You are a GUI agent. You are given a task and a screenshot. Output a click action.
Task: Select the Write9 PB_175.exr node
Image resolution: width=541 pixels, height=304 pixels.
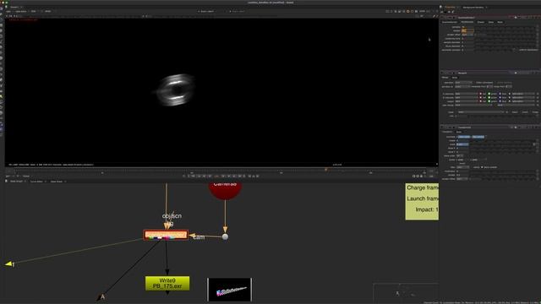point(167,284)
